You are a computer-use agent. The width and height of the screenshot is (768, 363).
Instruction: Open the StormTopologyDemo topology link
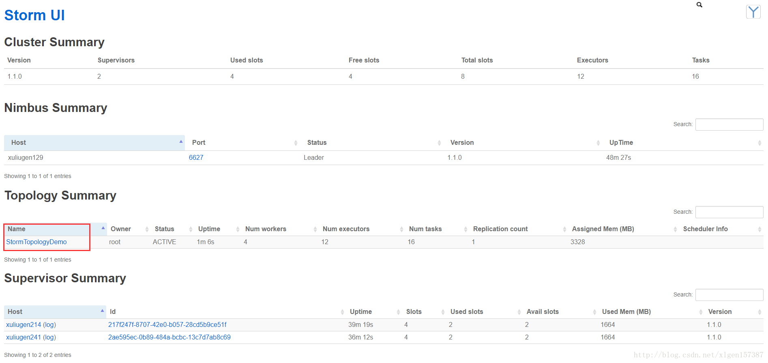pyautogui.click(x=36, y=242)
